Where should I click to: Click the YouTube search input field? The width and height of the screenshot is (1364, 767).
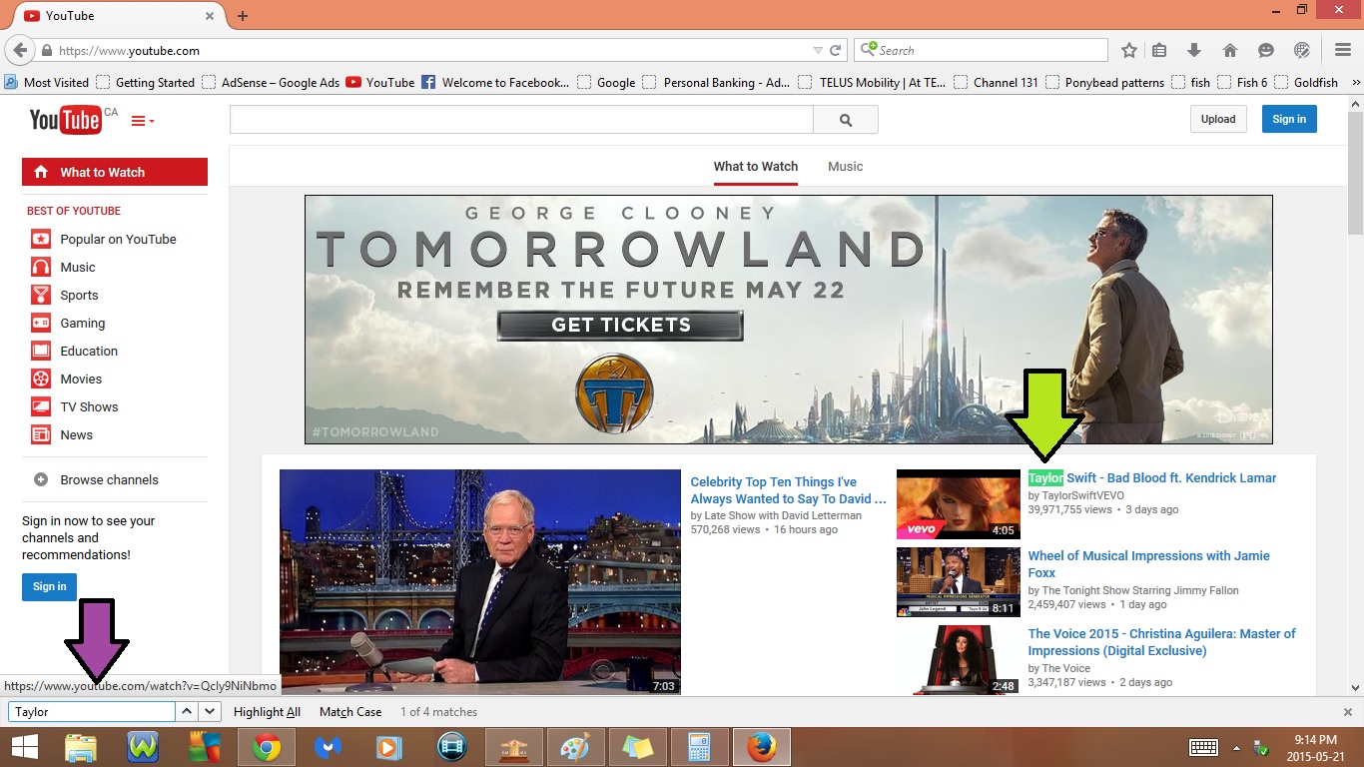click(521, 120)
